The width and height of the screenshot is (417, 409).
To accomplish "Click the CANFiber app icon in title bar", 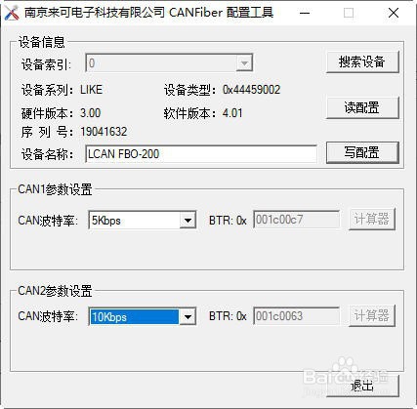I will click(12, 13).
